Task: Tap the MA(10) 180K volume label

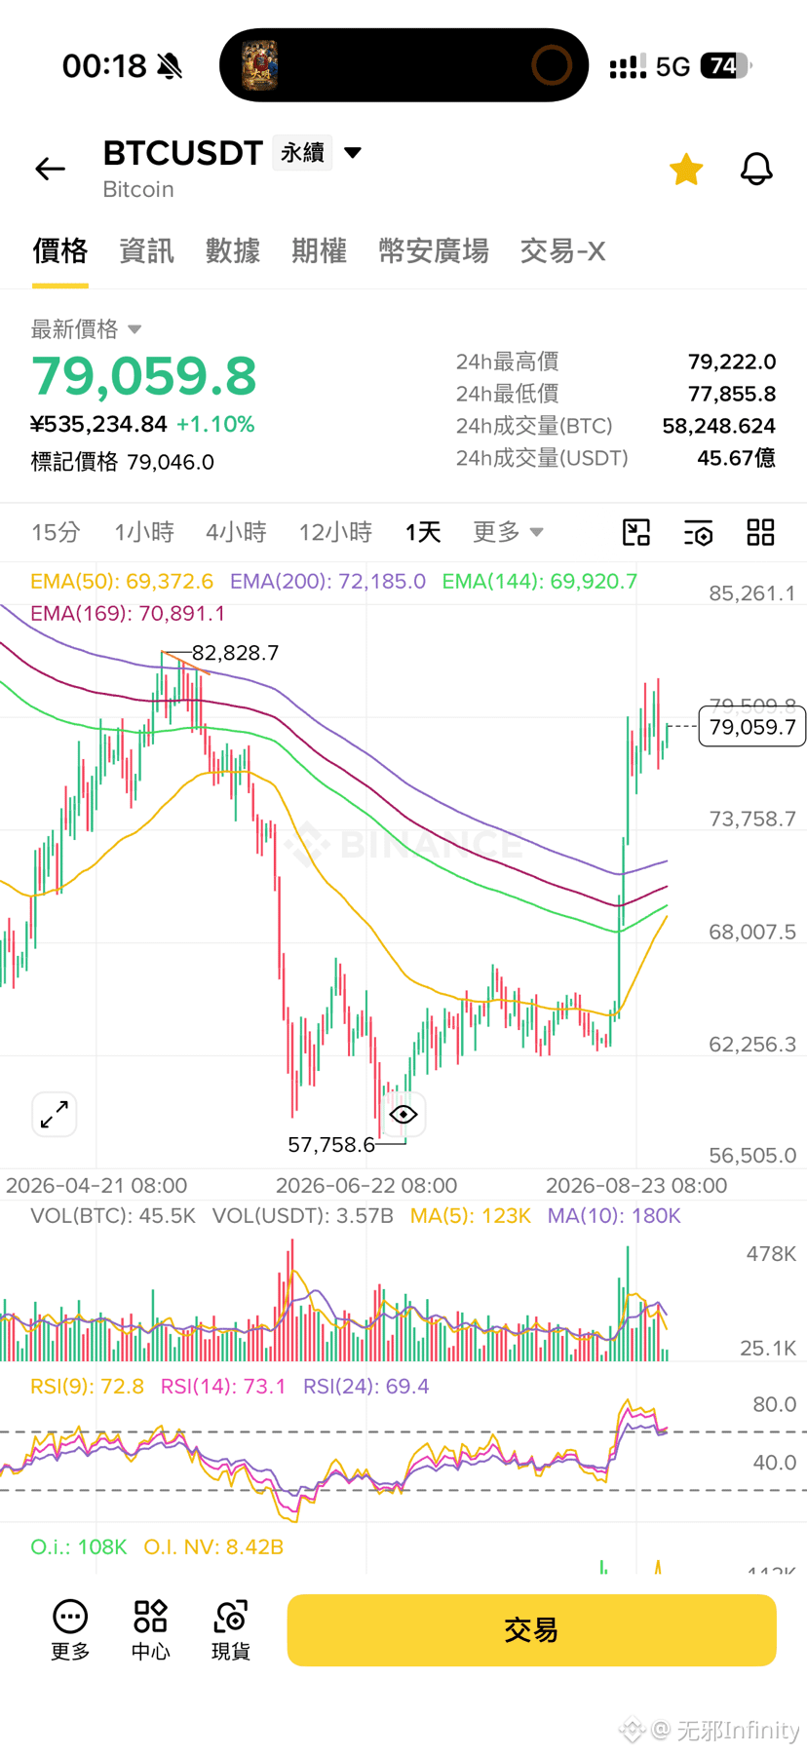Action: pyautogui.click(x=614, y=1216)
